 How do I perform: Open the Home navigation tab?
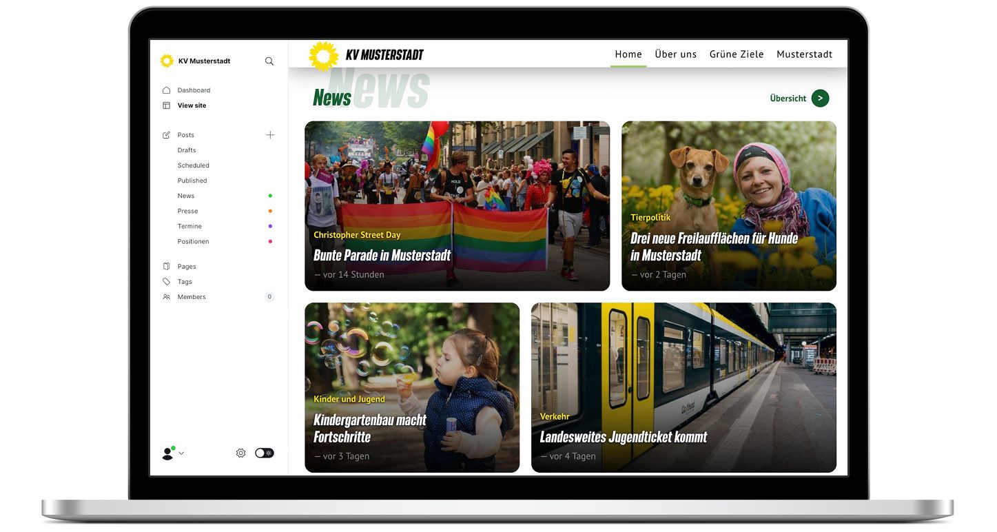click(628, 54)
